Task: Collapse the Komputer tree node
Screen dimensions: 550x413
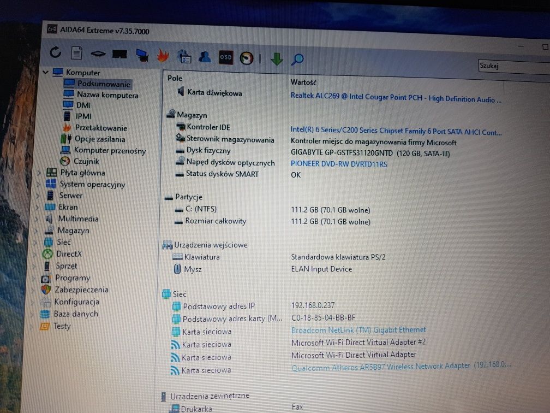Action: 45,72
